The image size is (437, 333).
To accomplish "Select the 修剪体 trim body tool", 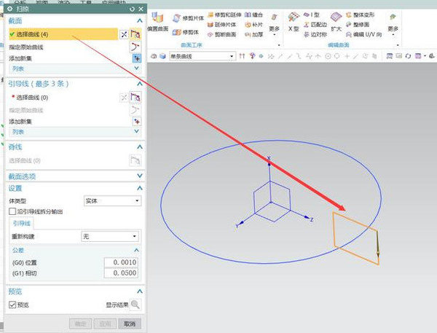I will pos(185,32).
